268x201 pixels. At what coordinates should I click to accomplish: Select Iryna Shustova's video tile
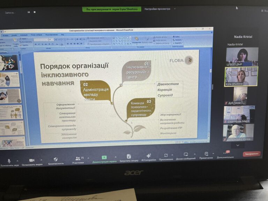[x=241, y=76]
